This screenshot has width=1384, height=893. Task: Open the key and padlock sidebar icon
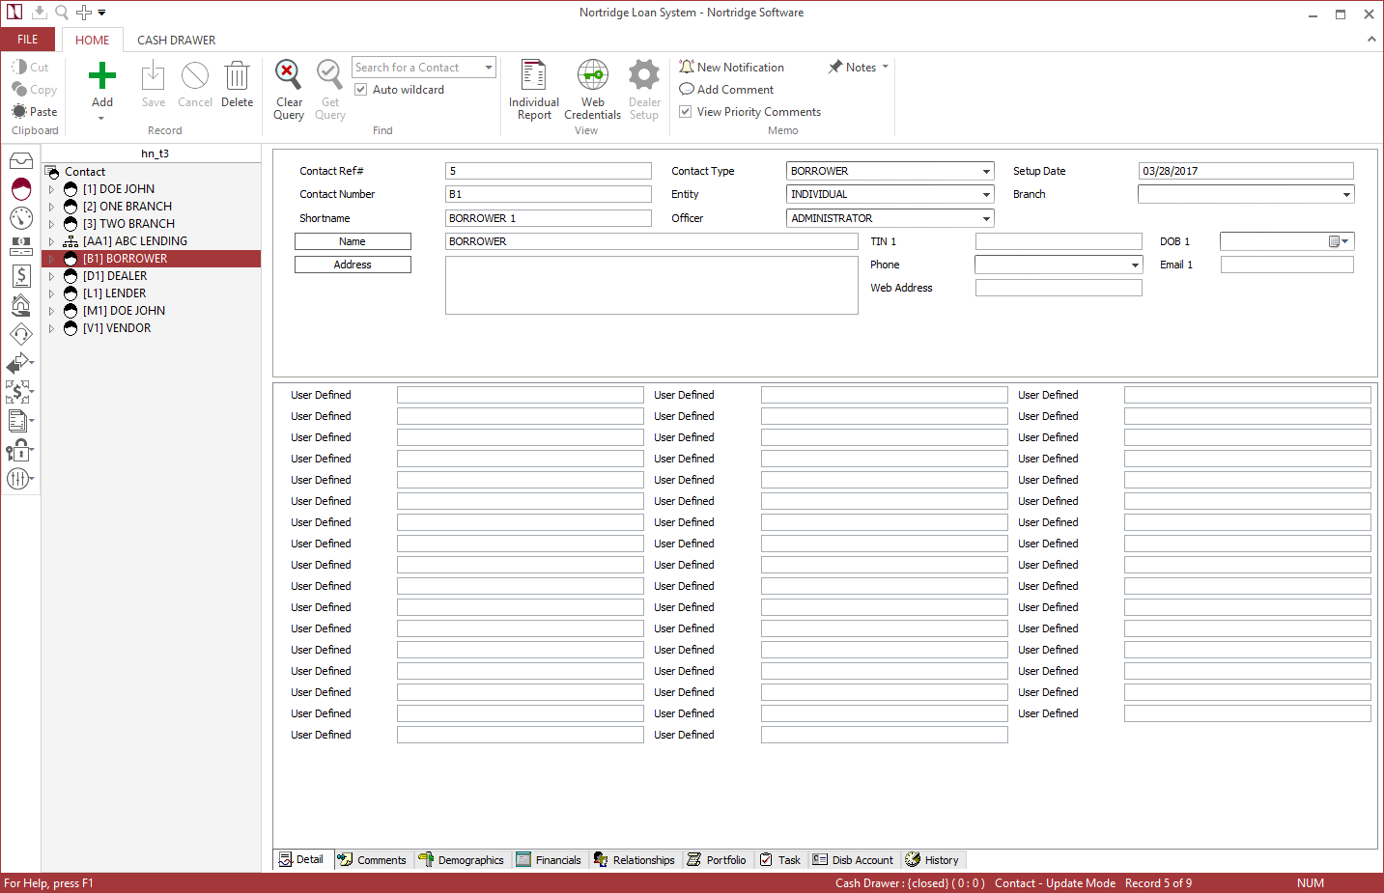(19, 450)
